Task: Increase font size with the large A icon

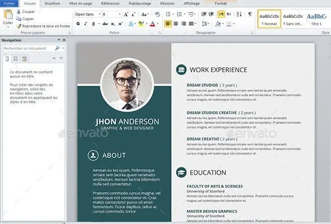Action: coord(126,15)
